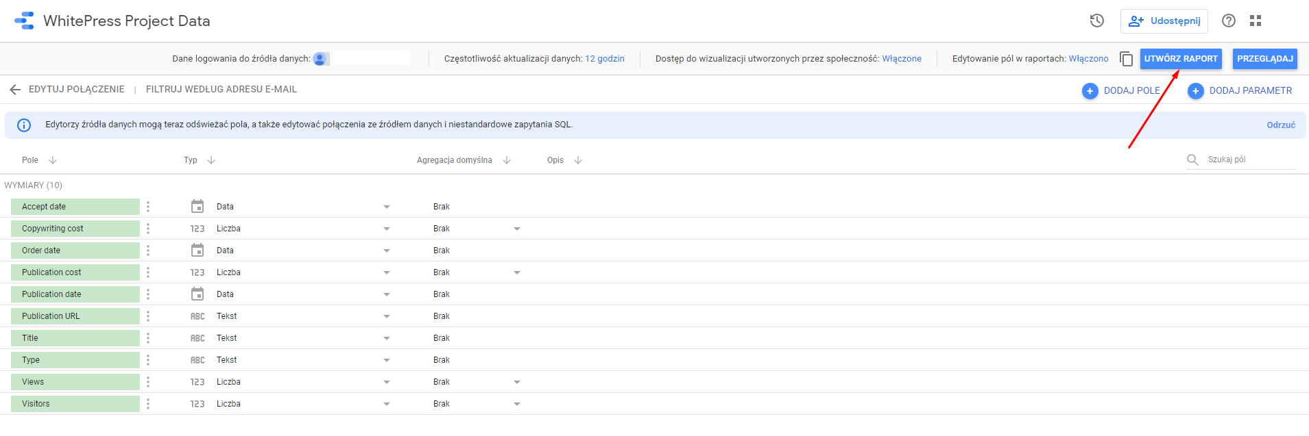Click Dodaj parametr button
Screen dimensions: 1309x436
coord(1240,90)
